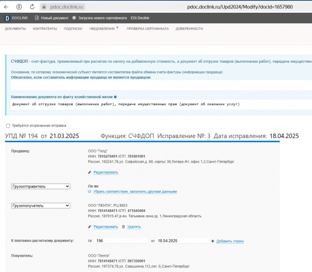Click the certificate upload circle icon
Viewport: 312px width, 272px height.
click(x=74, y=18)
